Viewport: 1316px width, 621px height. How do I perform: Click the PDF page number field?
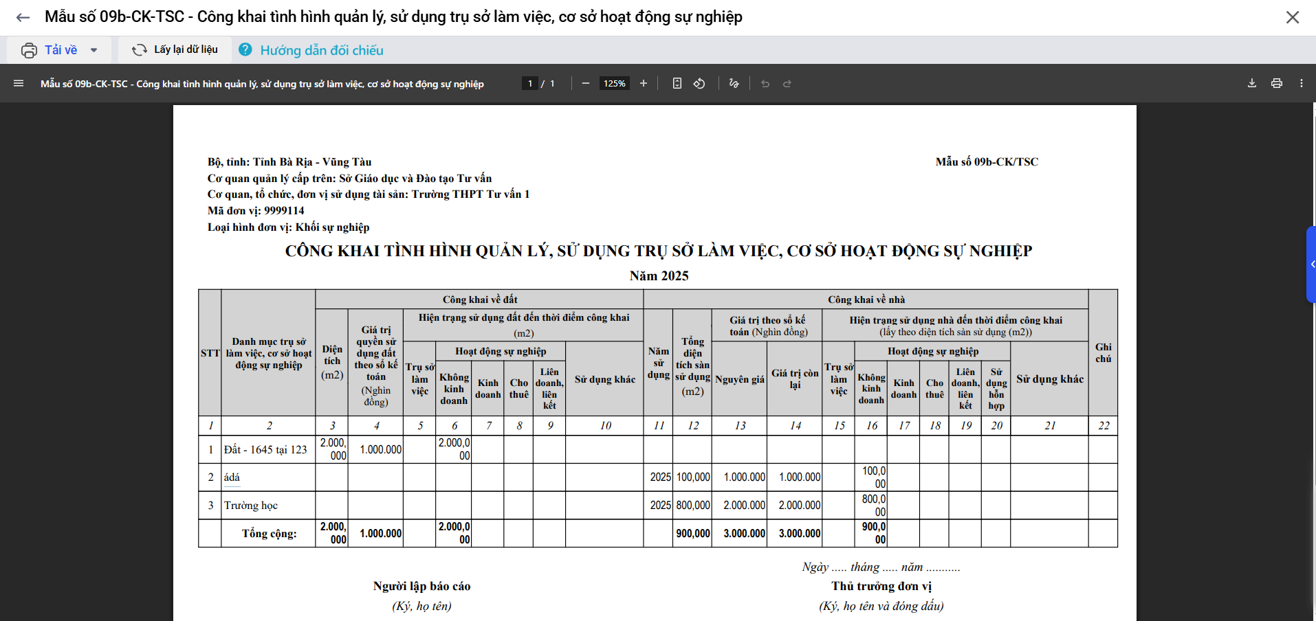pyautogui.click(x=529, y=83)
